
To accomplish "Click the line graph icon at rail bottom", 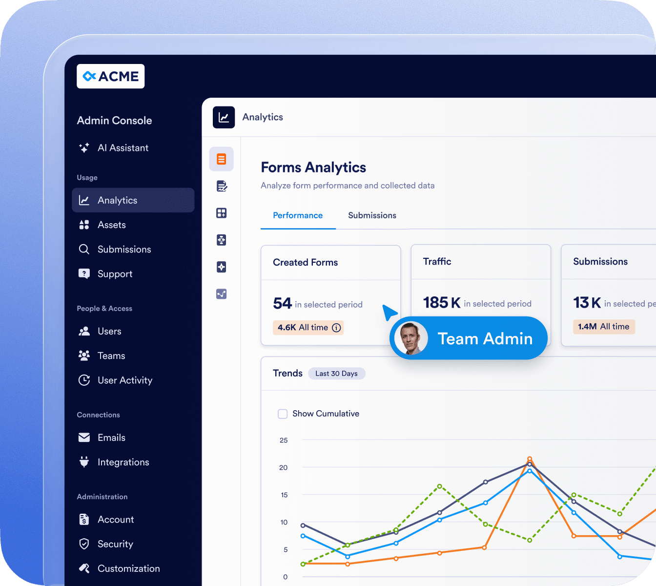I will 221,293.
